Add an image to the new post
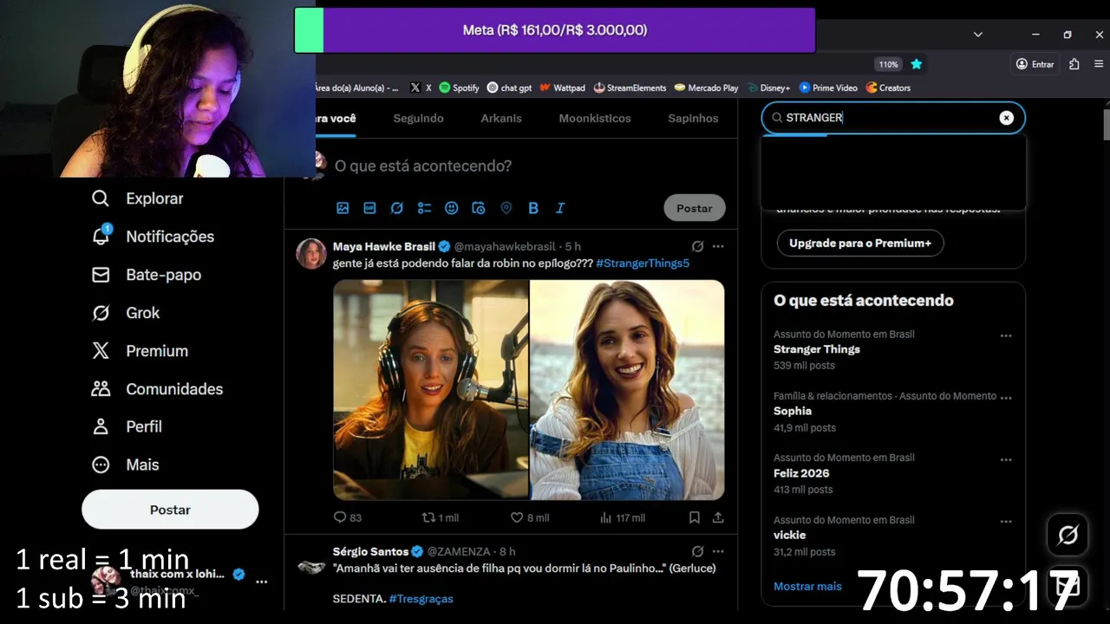This screenshot has height=624, width=1110. pos(343,208)
